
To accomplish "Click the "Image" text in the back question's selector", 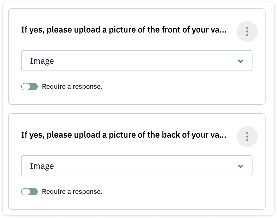I will coord(42,166).
